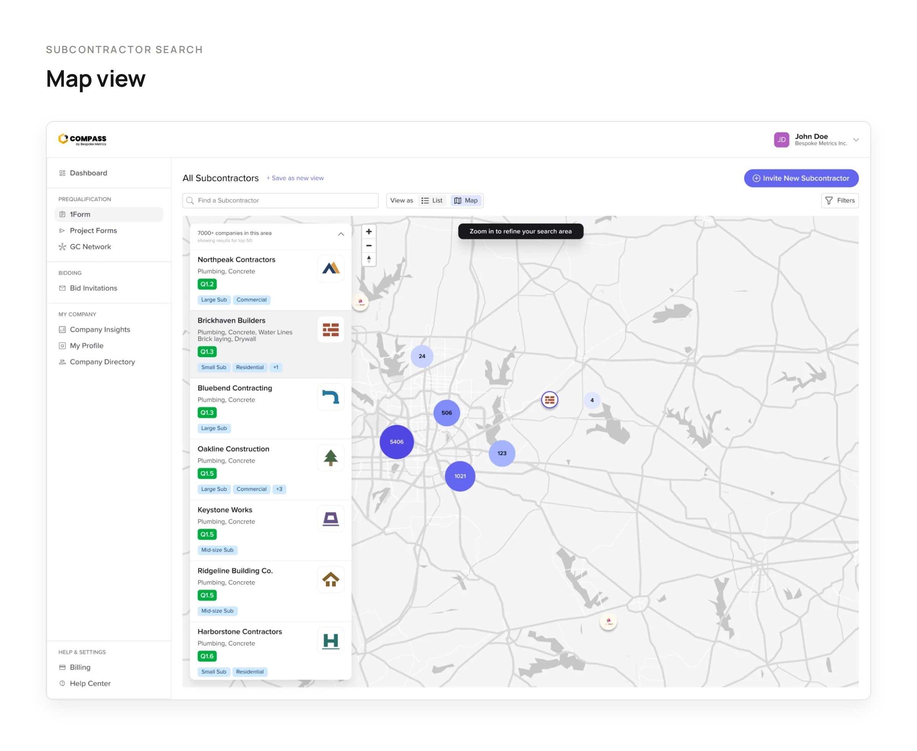The image size is (917, 751).
Task: Click the 1021 cluster marker
Action: coord(460,476)
